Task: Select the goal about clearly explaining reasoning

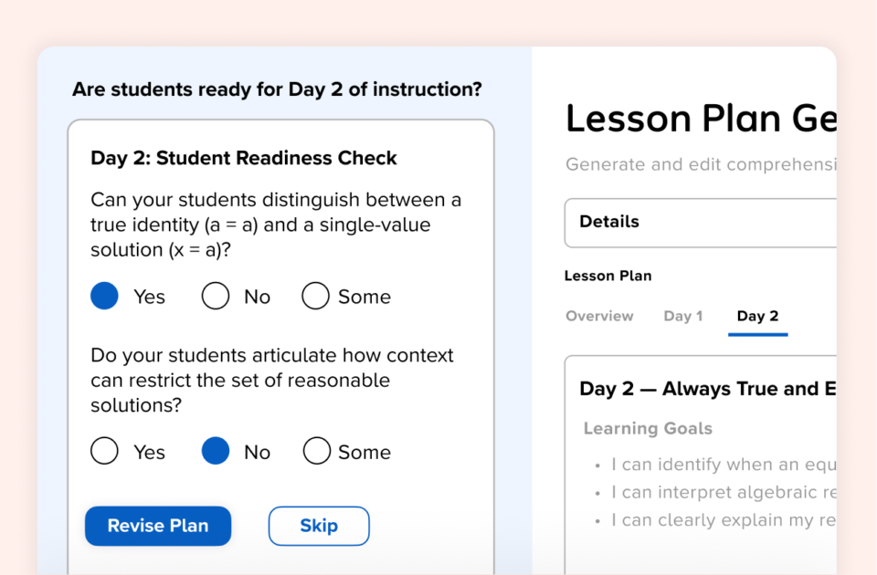Action: click(720, 520)
